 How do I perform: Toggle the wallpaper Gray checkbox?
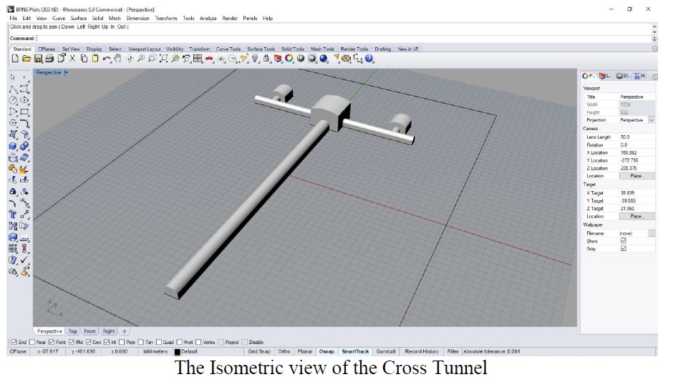point(623,248)
